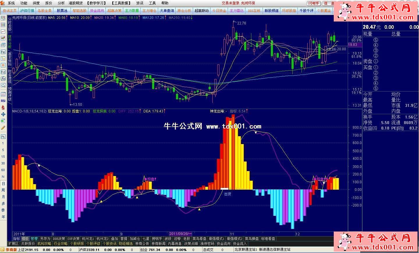Select the candlestick chart icon in sidebar
The width and height of the screenshot is (419, 253).
[3, 38]
